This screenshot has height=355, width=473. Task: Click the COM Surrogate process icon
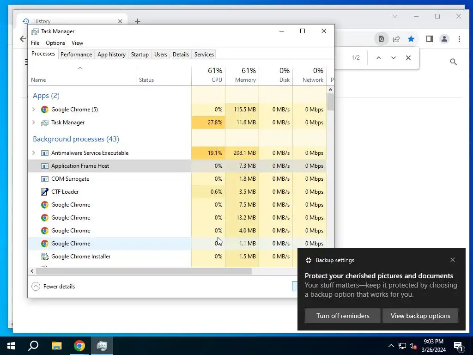click(x=45, y=179)
